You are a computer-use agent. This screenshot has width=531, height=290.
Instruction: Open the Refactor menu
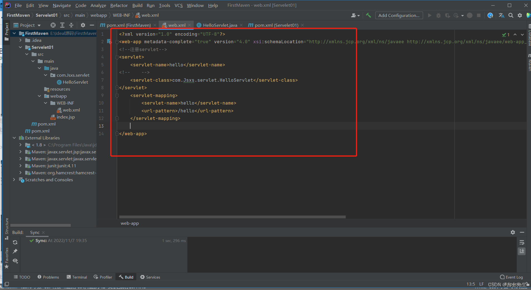(119, 5)
